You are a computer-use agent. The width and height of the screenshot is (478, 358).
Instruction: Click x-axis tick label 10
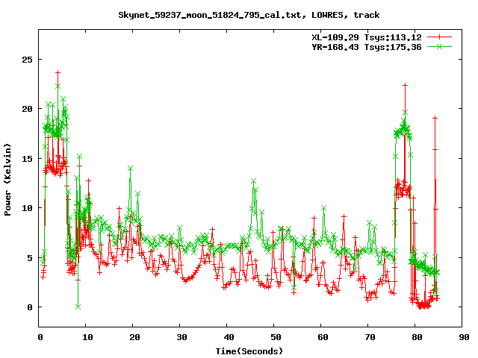87,337
